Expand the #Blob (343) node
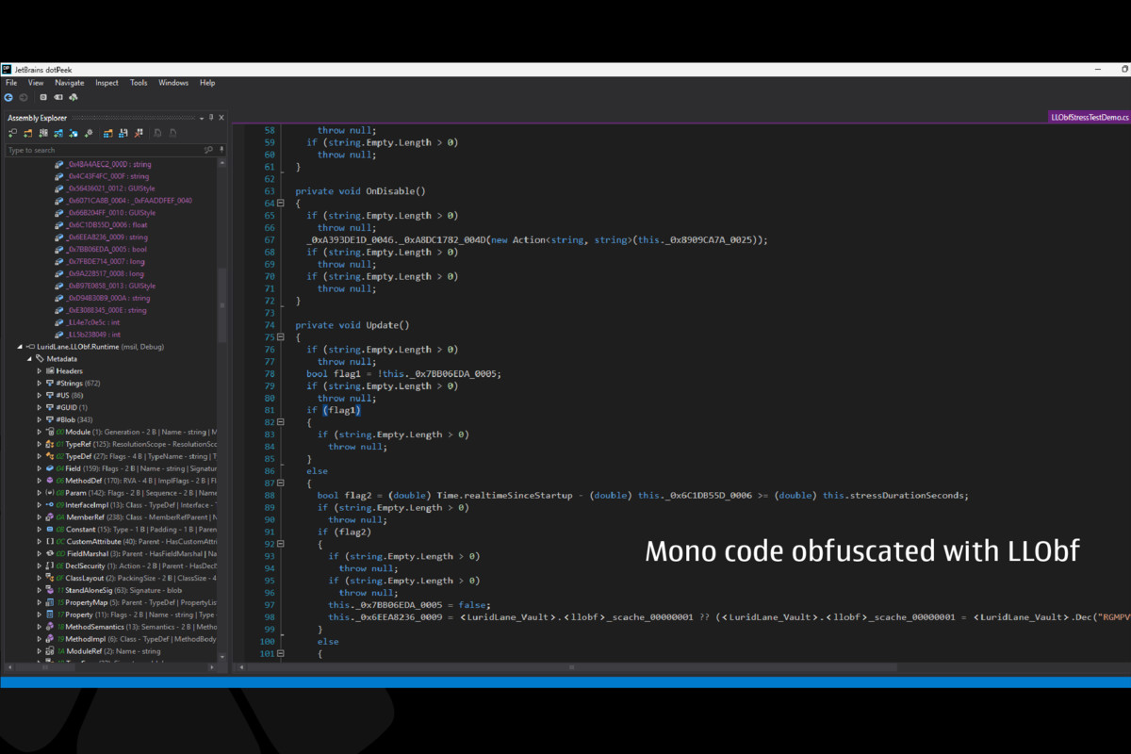The height and width of the screenshot is (754, 1131). click(x=39, y=419)
